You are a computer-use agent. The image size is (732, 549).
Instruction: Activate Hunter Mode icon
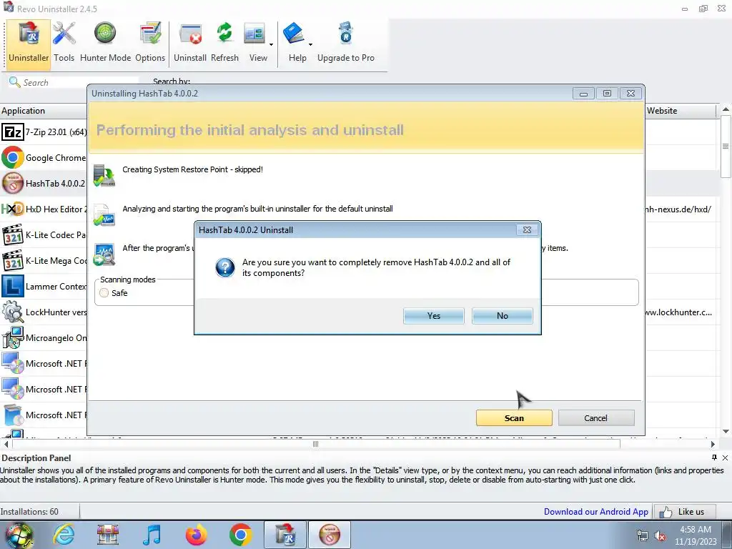tap(105, 44)
